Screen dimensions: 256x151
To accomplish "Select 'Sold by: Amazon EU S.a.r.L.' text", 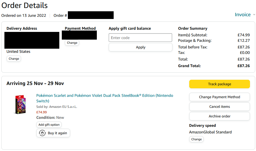I will pyautogui.click(x=57, y=107).
